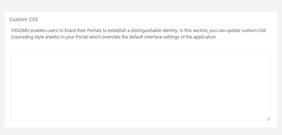Click the words 'enables users' in first line
The image size is (282, 135).
[44, 30]
